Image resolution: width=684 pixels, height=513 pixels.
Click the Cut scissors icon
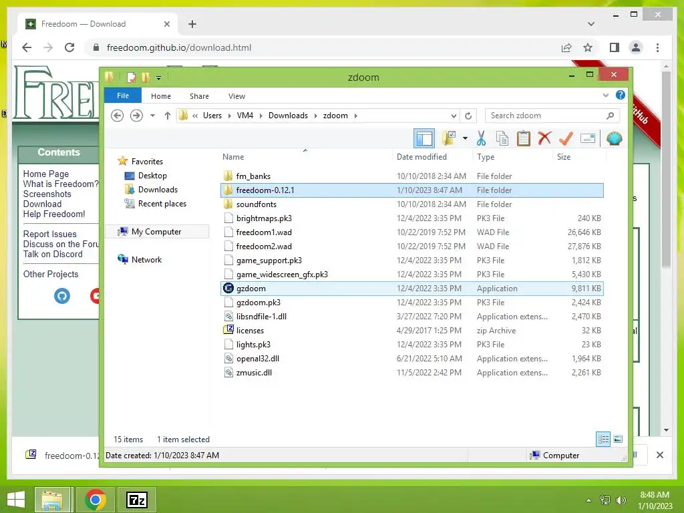(481, 139)
